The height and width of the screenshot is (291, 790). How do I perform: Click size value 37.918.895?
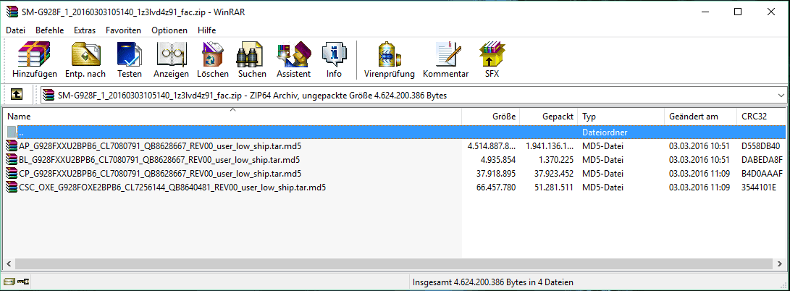click(x=496, y=174)
